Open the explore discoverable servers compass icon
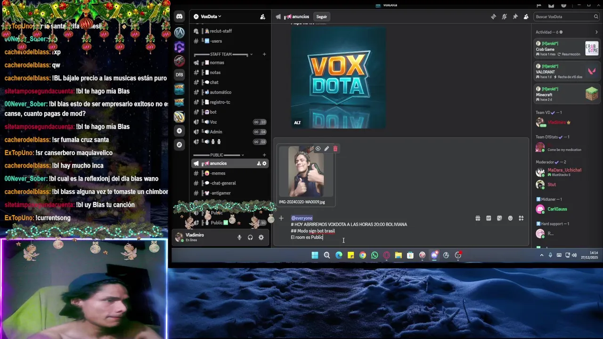This screenshot has width=603, height=339. 179,145
